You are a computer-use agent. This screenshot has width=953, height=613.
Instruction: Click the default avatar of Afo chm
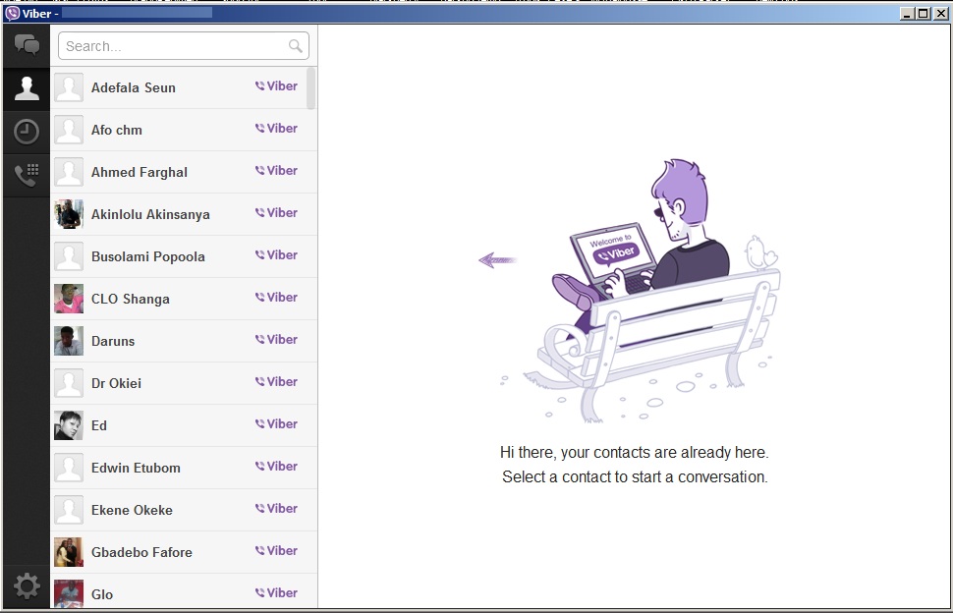69,130
